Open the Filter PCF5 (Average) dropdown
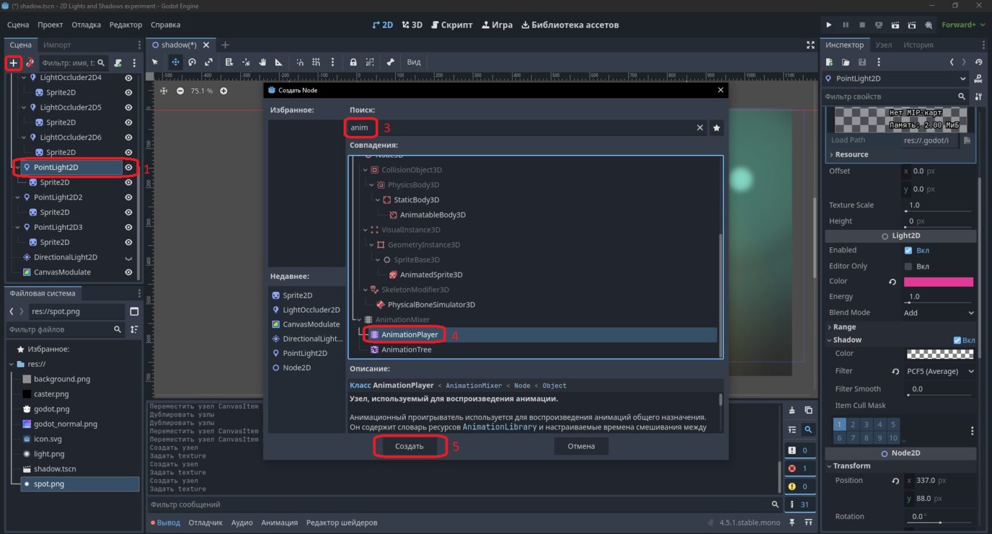The height and width of the screenshot is (534, 992). [x=940, y=371]
